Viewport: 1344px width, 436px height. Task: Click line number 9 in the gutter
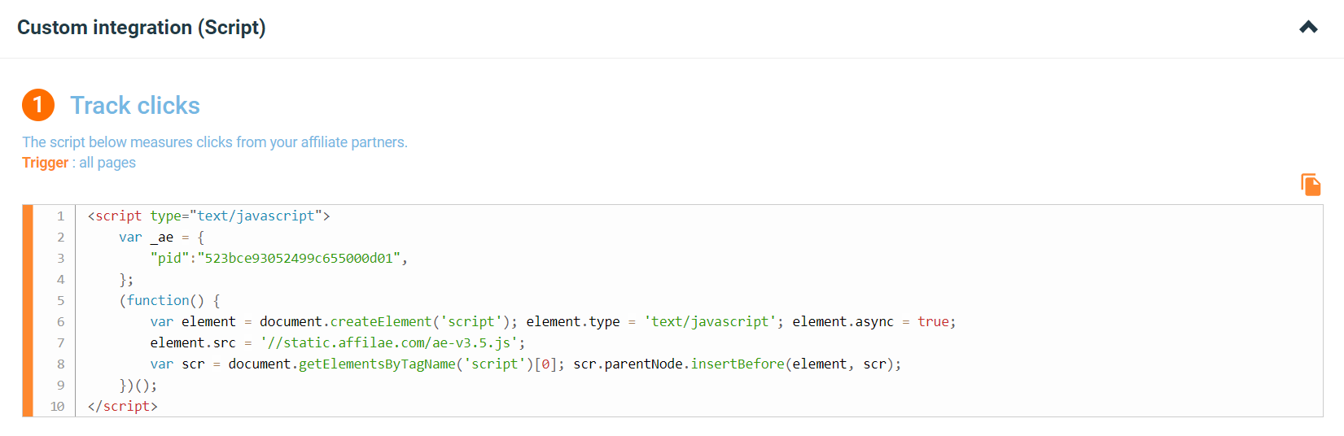click(x=60, y=385)
